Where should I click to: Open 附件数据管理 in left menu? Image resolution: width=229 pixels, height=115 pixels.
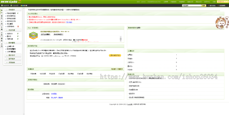point(11,49)
